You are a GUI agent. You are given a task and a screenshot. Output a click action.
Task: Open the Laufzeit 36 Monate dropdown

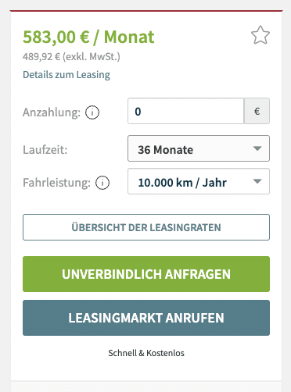click(199, 148)
